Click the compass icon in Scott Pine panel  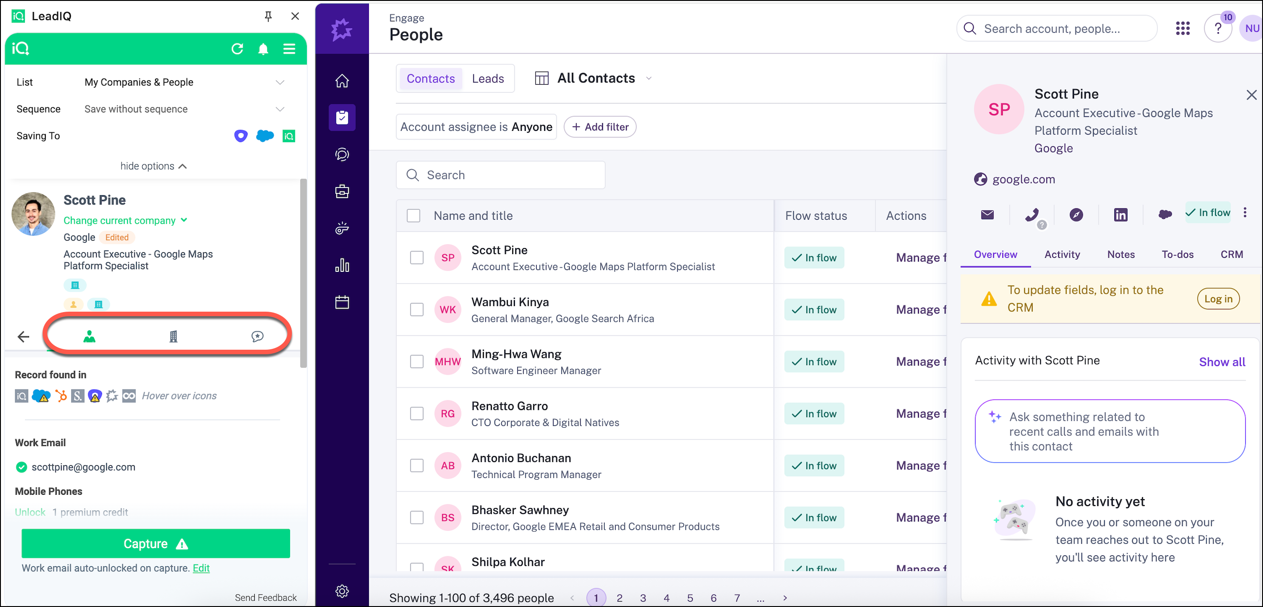click(1076, 215)
